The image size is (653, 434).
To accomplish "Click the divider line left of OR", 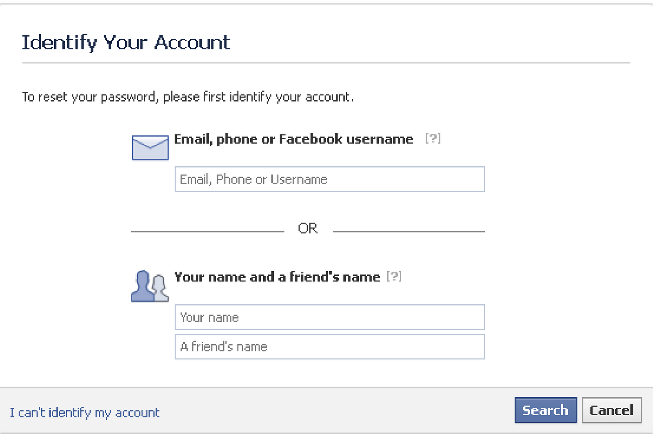I will click(208, 231).
